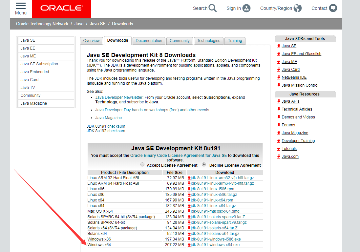Viewport: 360px width, 252px height.
Task: Open Java SE Subscription sidebar item
Action: pyautogui.click(x=46, y=64)
